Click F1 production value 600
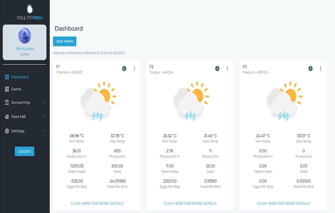 tap(117, 151)
